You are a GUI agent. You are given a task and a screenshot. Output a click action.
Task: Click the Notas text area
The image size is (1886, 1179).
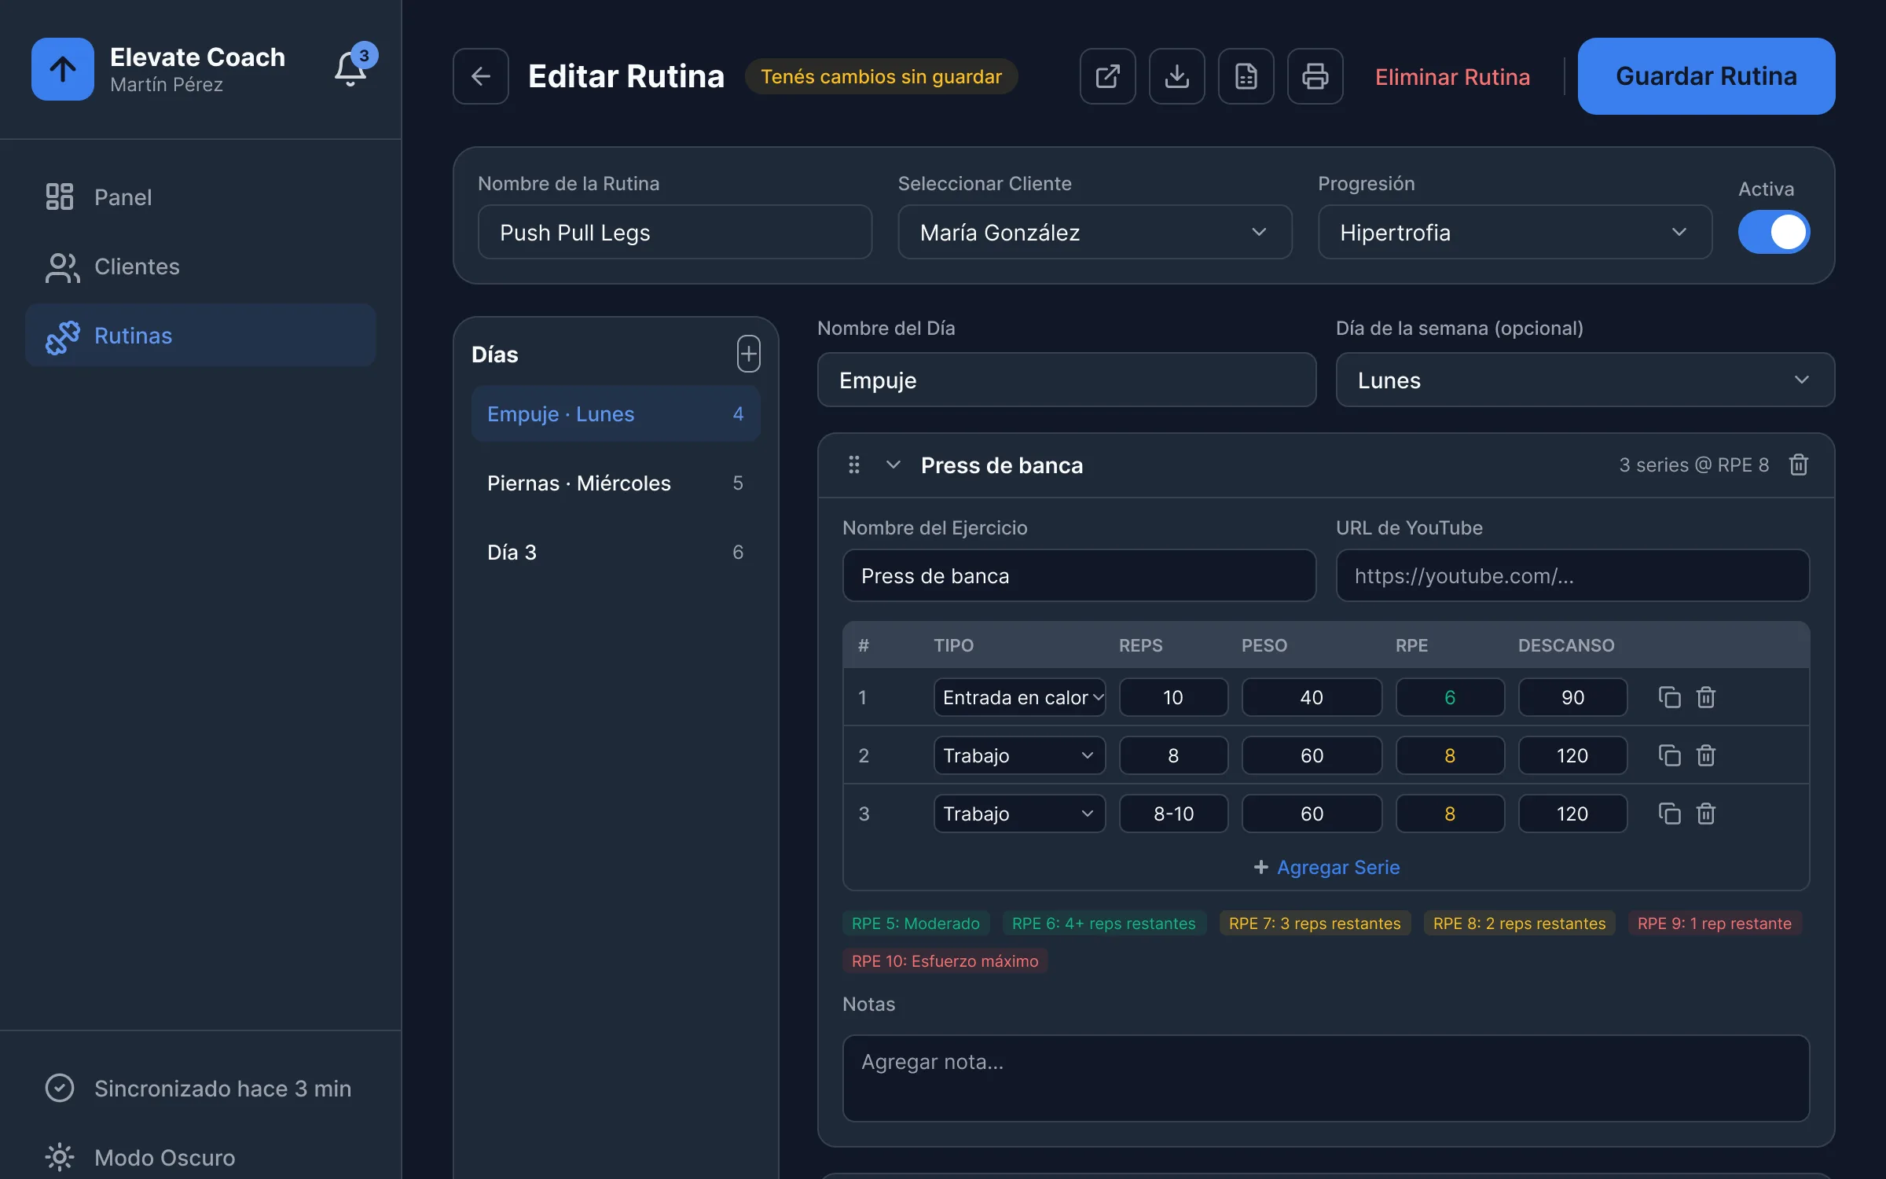tap(1326, 1078)
